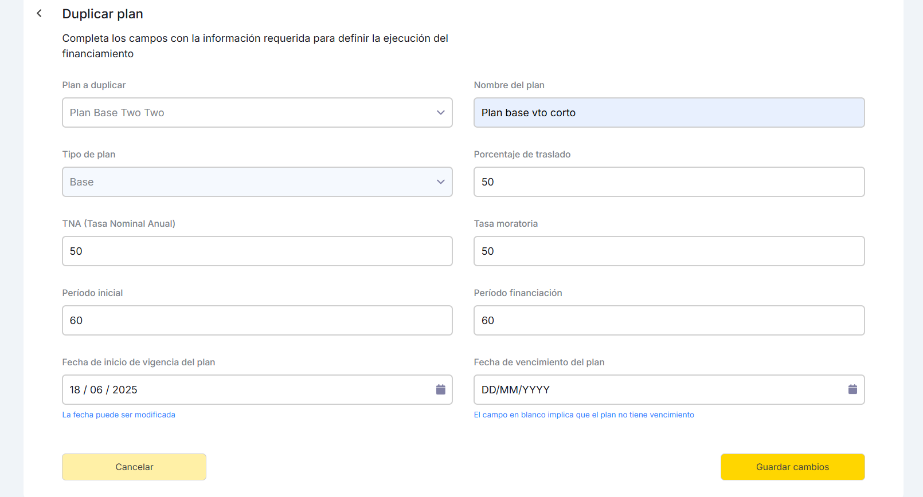923x497 pixels.
Task: Click Guardar cambios to save
Action: [x=792, y=467]
